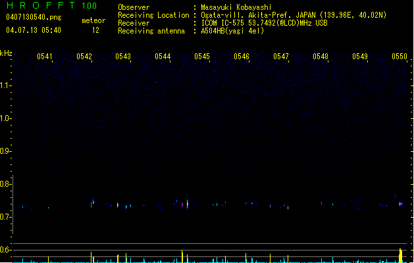Click the thick yellow detection bar near 0550

click(x=401, y=256)
